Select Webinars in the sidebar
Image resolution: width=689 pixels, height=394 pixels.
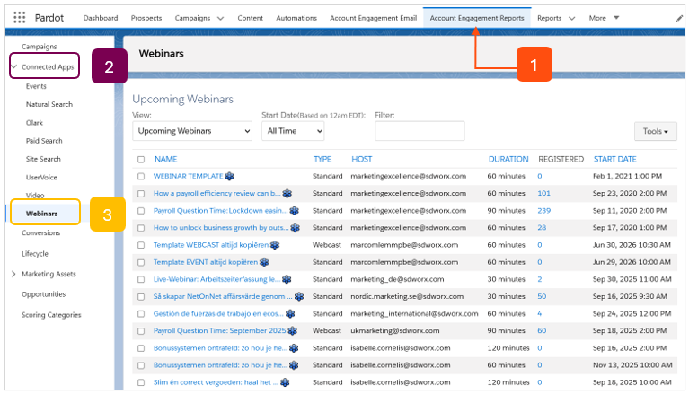coord(41,214)
